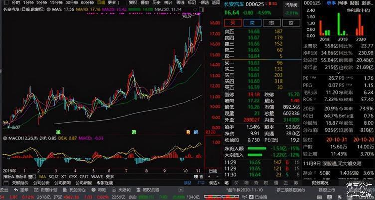Open the 公司研报 tab

(x=83, y=183)
